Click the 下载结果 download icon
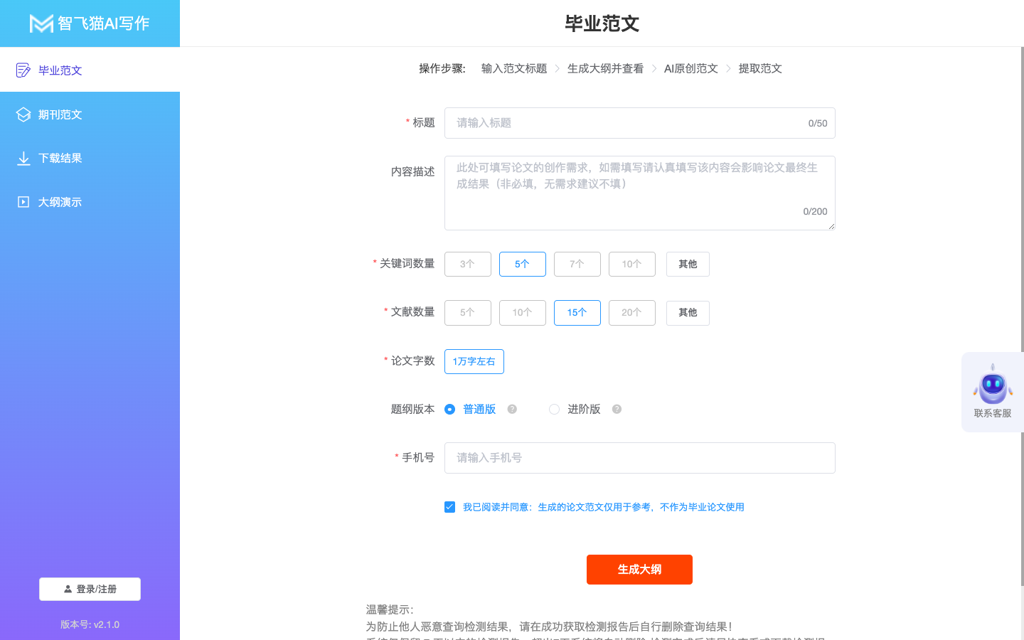This screenshot has height=640, width=1024. [x=23, y=159]
